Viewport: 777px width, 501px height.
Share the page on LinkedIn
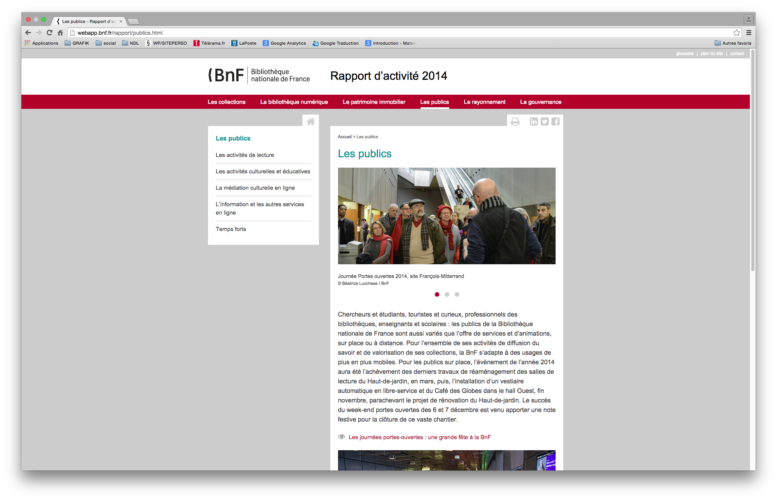[x=534, y=121]
